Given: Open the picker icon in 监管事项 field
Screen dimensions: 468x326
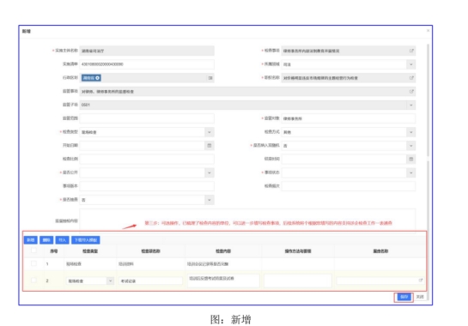Looking at the screenshot, I should click(411, 91).
